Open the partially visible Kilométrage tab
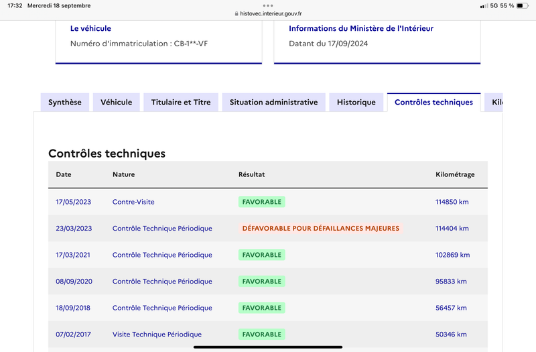The image size is (536, 352). 494,103
